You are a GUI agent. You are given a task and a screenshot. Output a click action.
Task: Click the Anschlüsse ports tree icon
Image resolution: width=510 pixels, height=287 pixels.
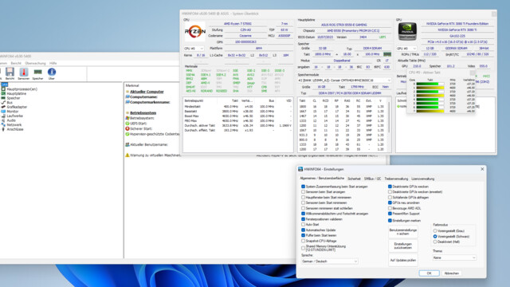pos(3,129)
